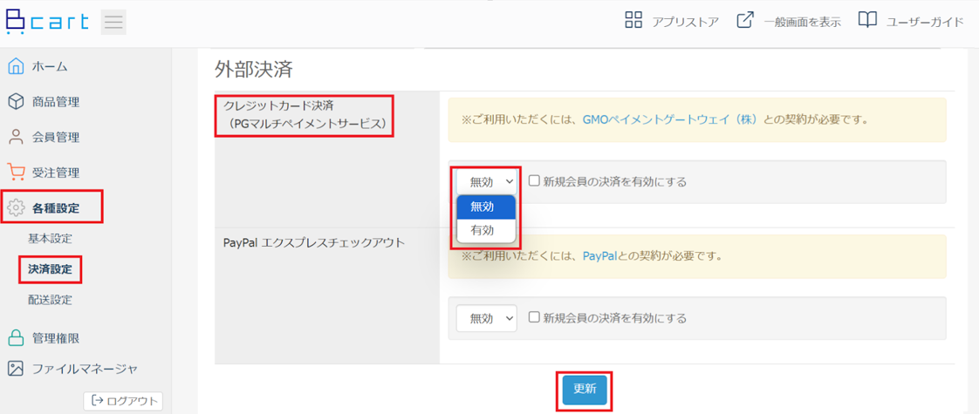Click the Home house icon
Screen dimensions: 979x414
point(17,67)
